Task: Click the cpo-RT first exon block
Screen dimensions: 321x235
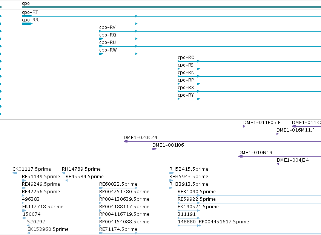Action: [27, 16]
